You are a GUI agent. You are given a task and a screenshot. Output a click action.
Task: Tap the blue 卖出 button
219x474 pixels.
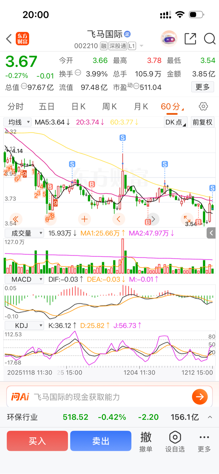[101, 441]
